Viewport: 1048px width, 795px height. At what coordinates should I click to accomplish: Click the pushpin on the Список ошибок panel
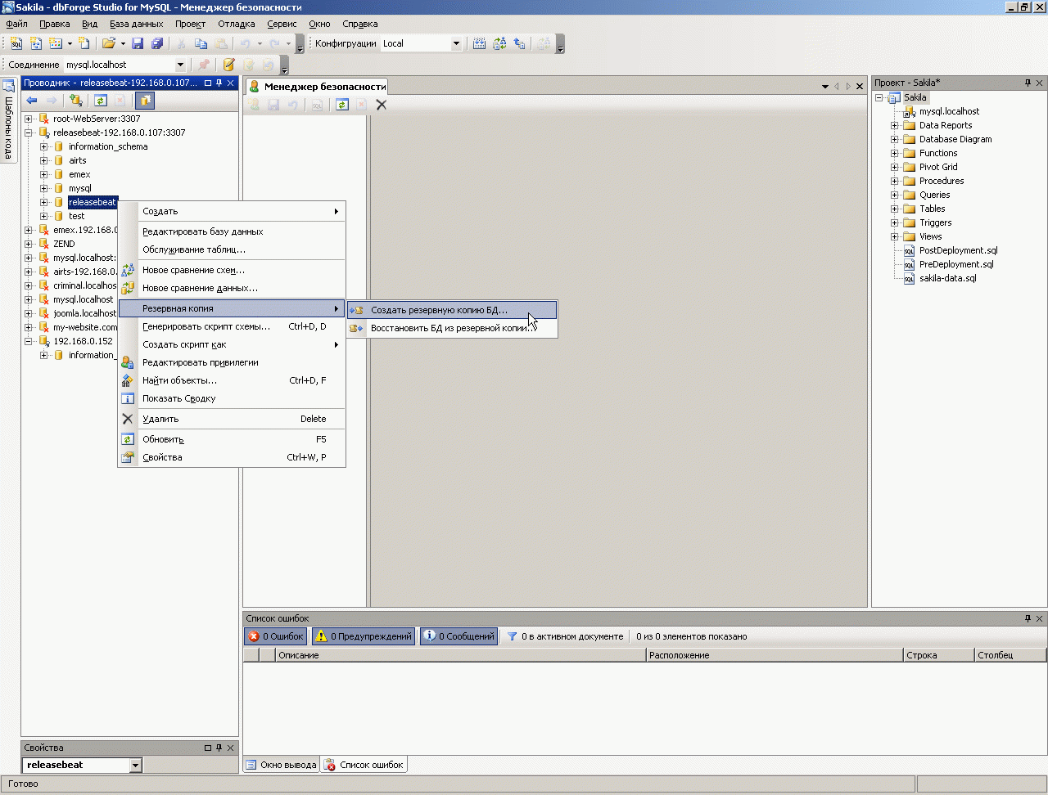point(1028,618)
